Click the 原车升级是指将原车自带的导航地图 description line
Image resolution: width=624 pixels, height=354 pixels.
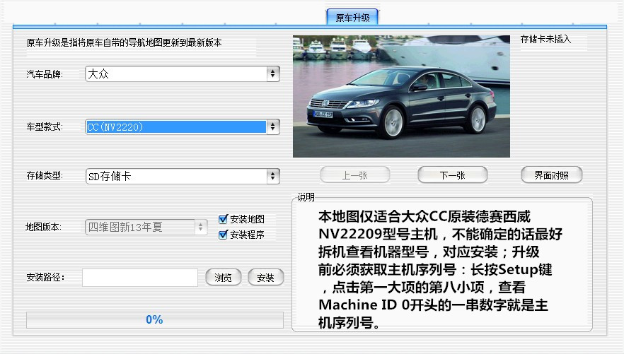[x=124, y=42]
